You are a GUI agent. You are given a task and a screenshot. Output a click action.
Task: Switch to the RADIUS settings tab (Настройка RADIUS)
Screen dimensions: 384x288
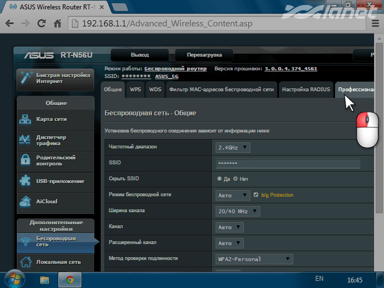(x=305, y=89)
